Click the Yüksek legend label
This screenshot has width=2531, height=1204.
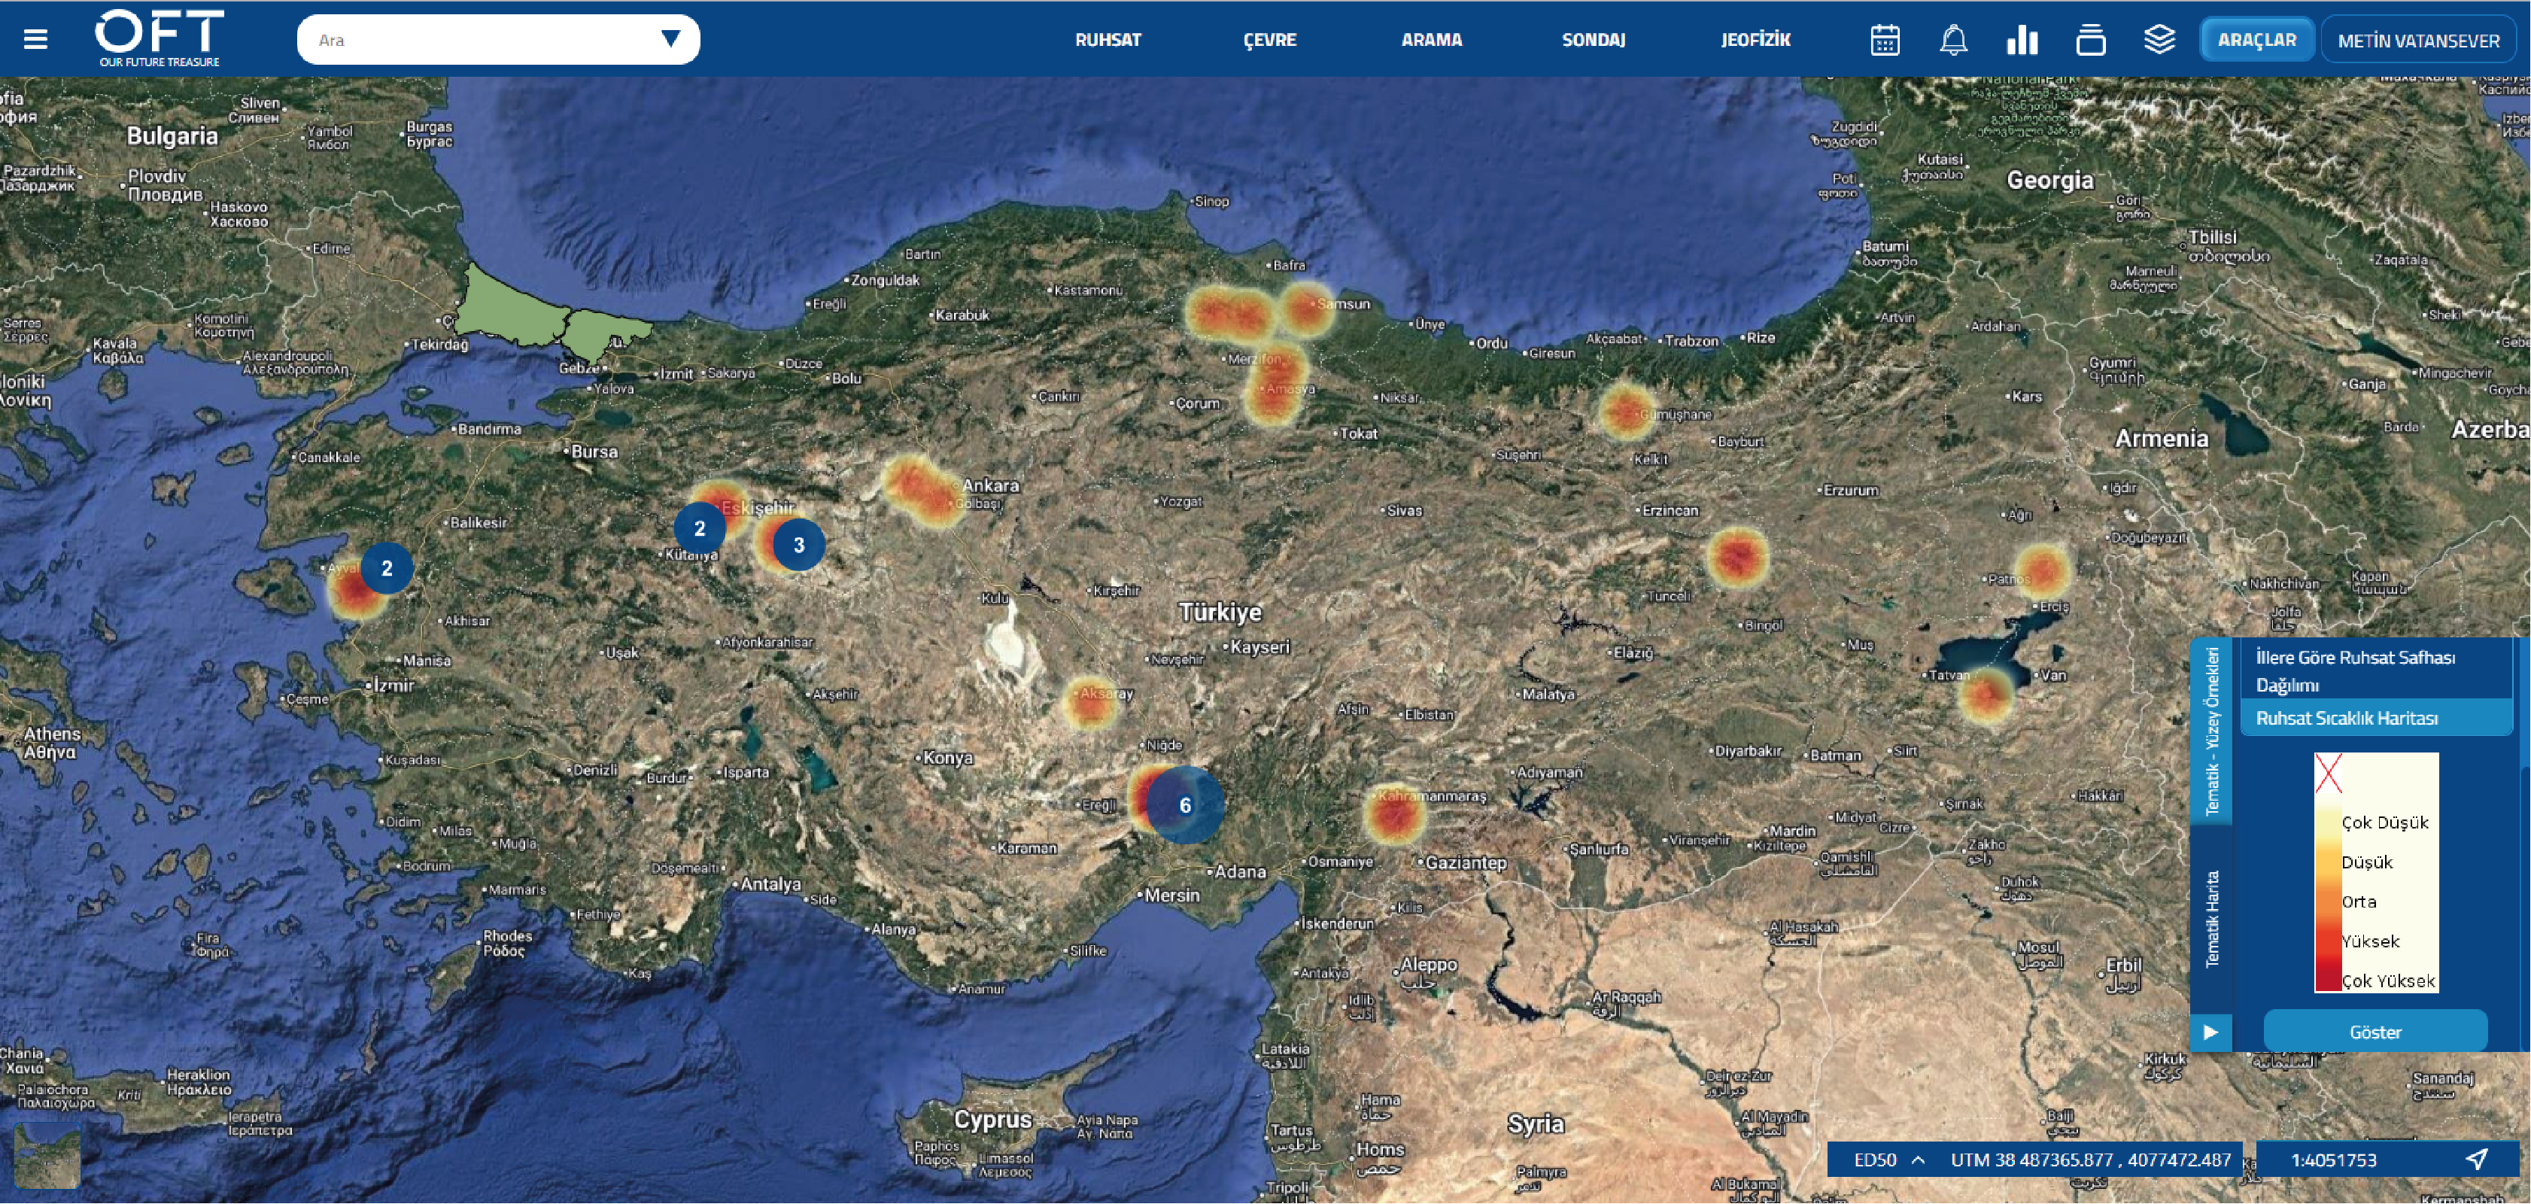pos(2371,941)
